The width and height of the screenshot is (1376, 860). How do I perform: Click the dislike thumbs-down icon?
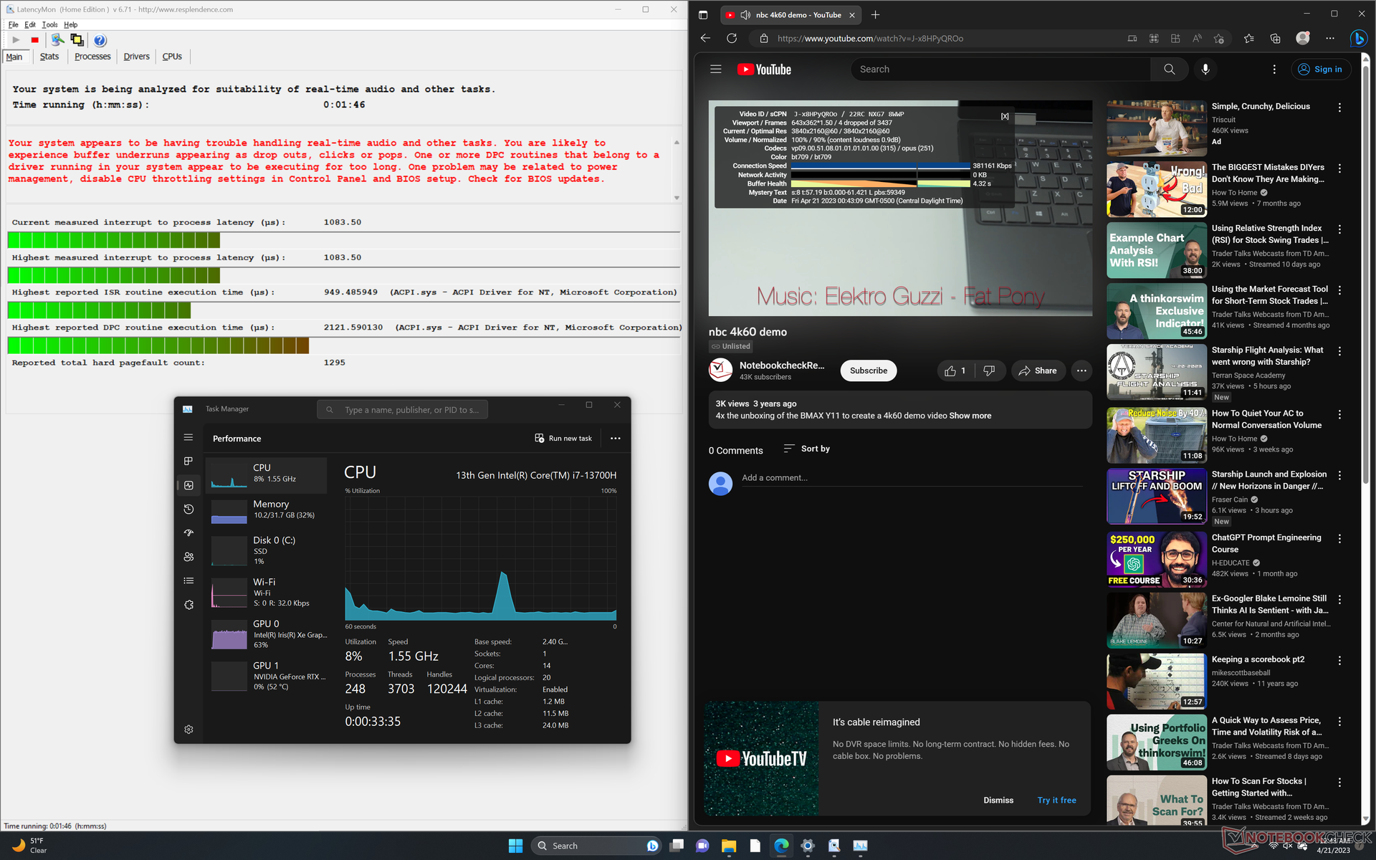click(989, 371)
